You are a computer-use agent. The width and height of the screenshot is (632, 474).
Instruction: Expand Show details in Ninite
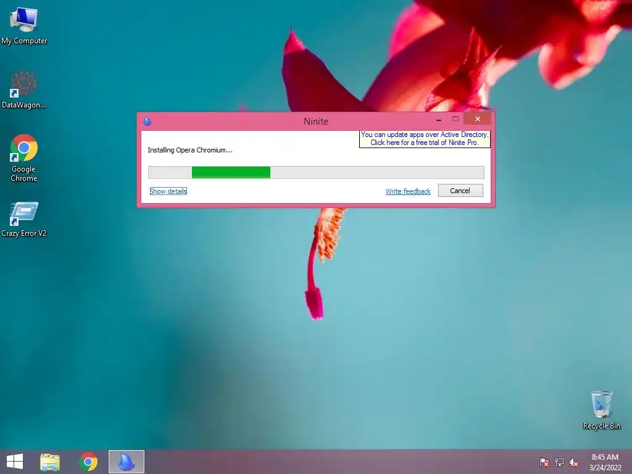[168, 191]
